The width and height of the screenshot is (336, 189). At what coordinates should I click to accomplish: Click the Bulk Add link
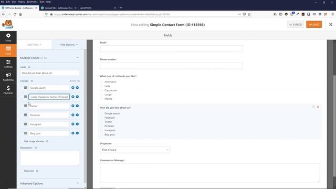pyautogui.click(x=75, y=81)
